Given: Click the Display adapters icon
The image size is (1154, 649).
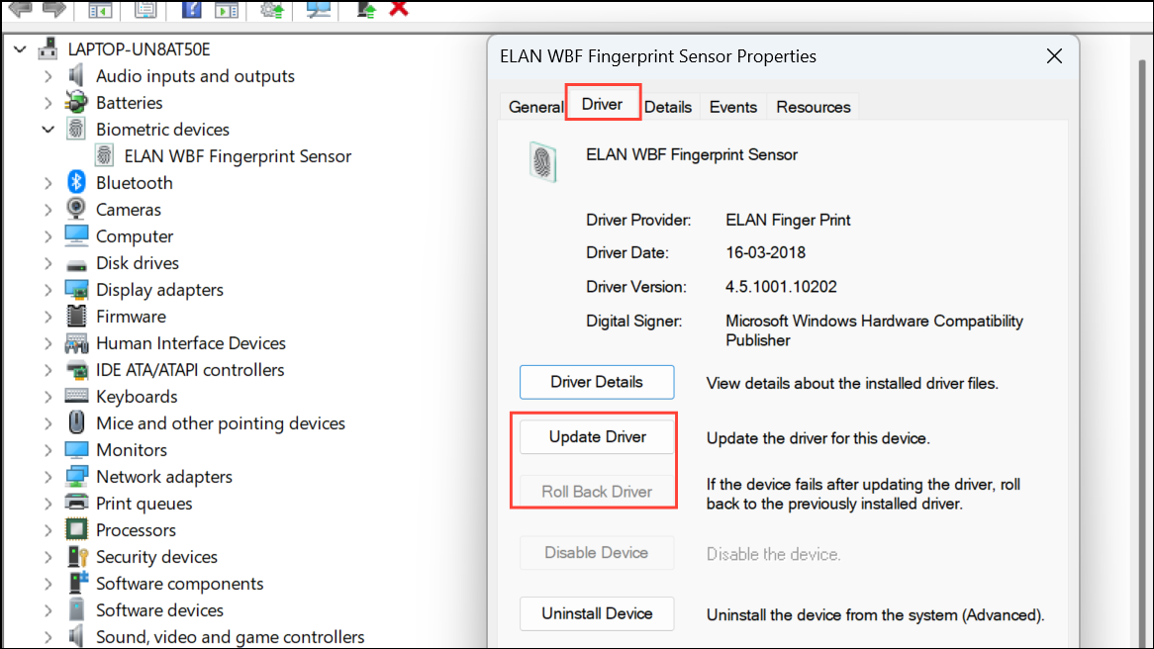Looking at the screenshot, I should pyautogui.click(x=76, y=289).
